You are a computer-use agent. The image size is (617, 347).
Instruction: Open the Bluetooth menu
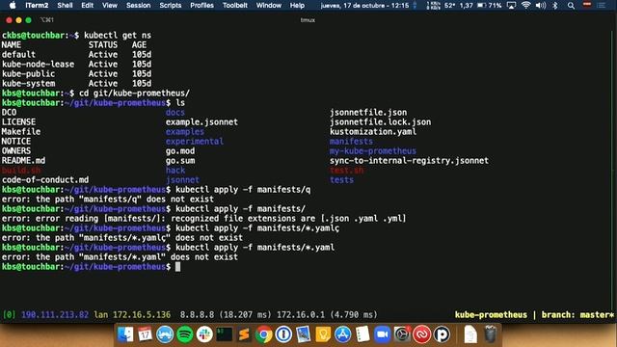coord(555,6)
